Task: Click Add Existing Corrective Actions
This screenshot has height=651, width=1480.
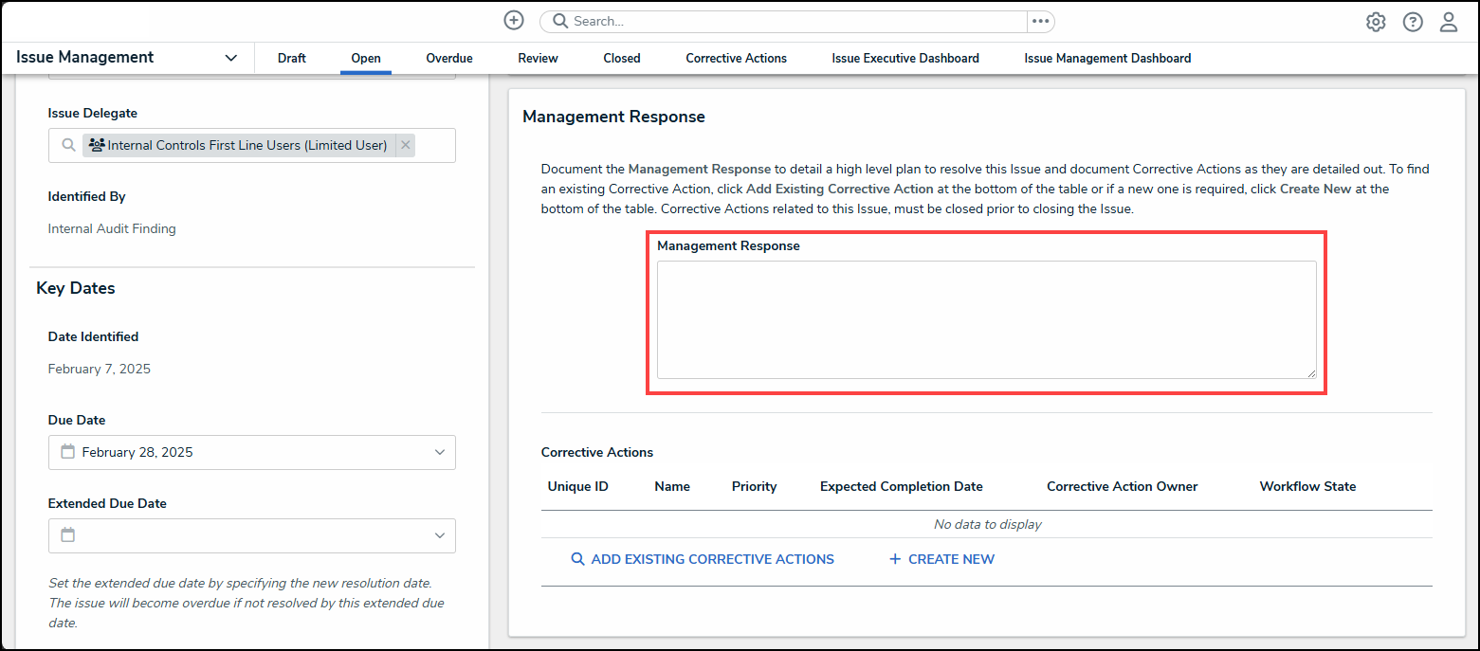Action: click(x=702, y=559)
